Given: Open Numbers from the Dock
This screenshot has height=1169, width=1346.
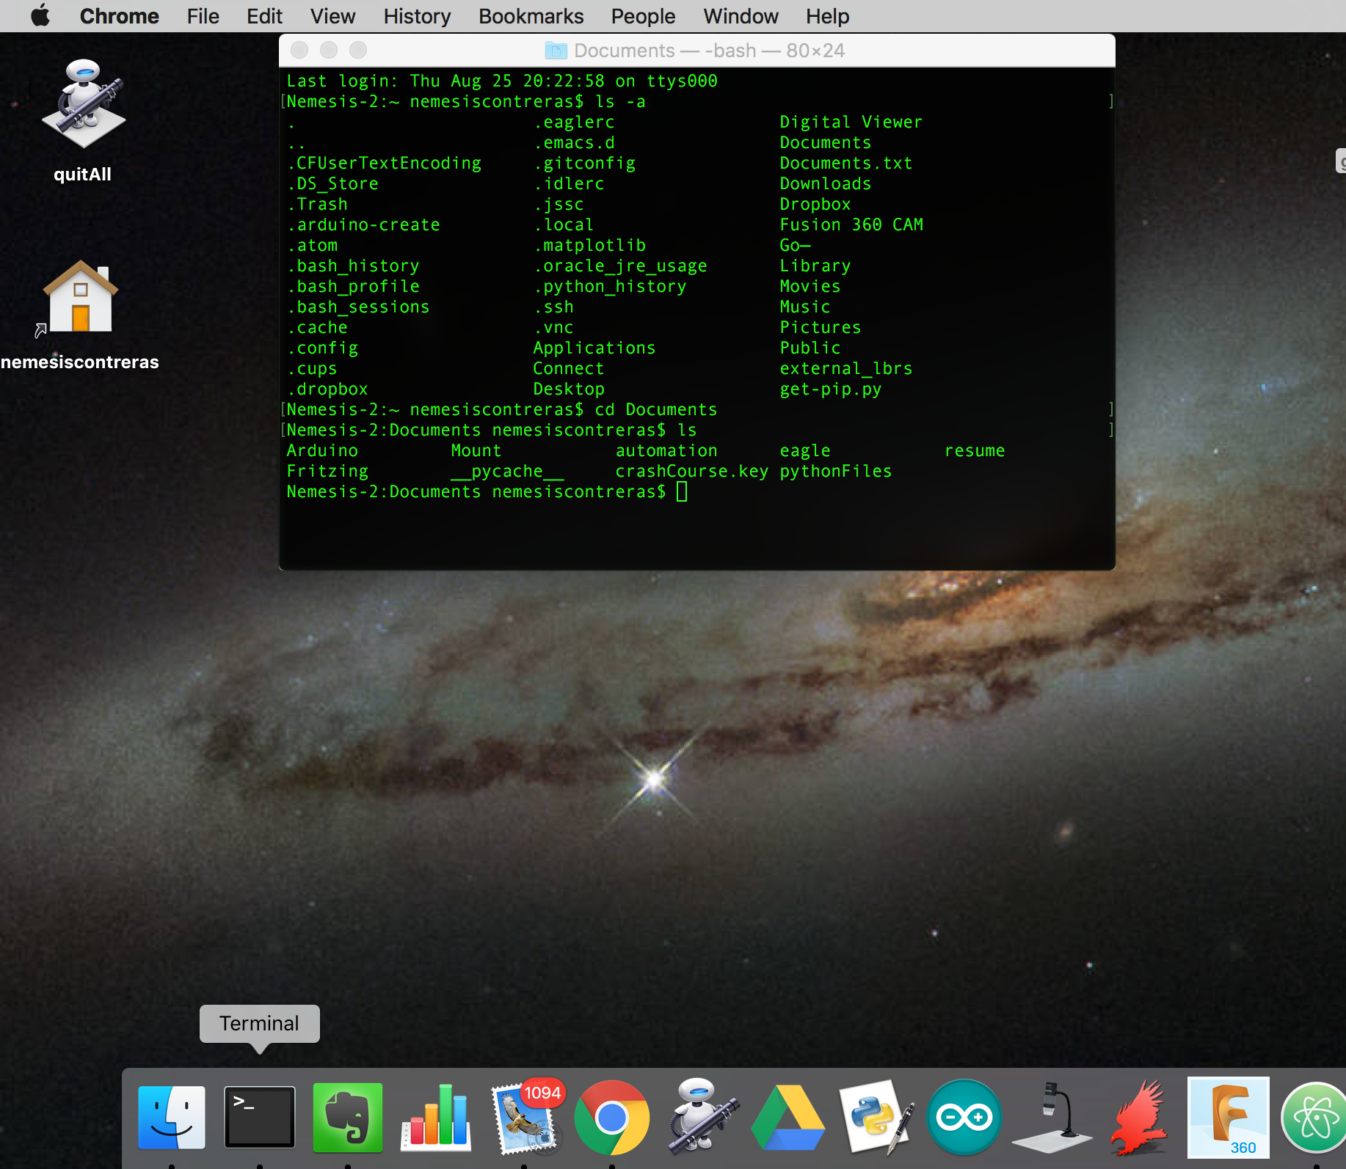Looking at the screenshot, I should click(x=435, y=1117).
